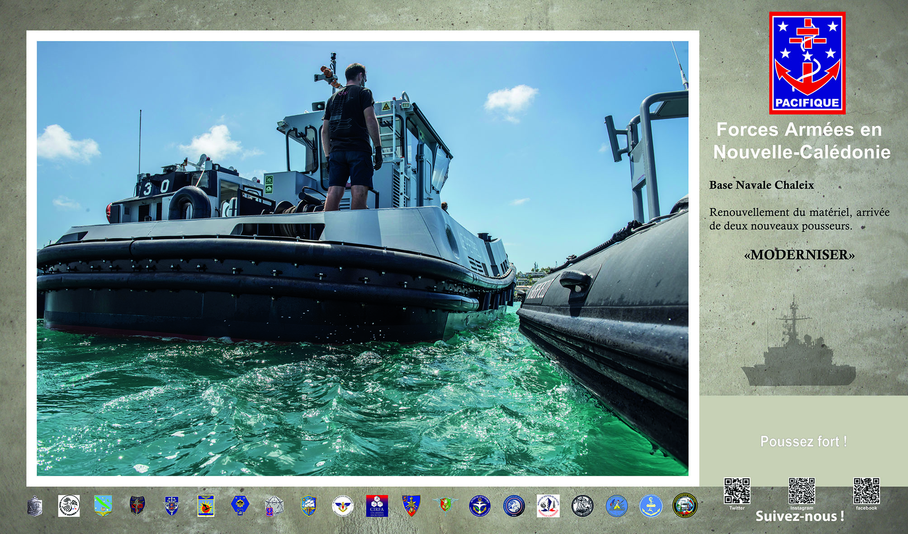Click the «MODERNISER» heading
Viewport: 908px width, 534px height.
pyautogui.click(x=799, y=255)
